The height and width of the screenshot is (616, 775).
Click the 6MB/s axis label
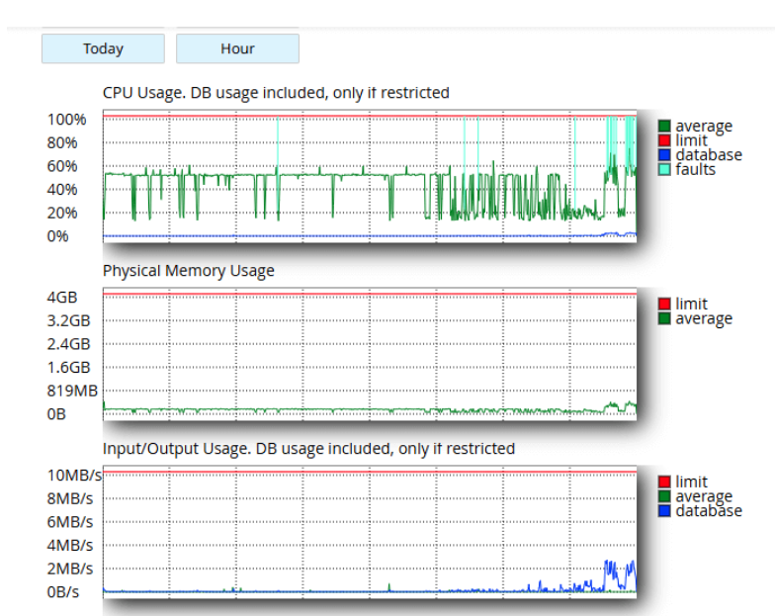[70, 522]
